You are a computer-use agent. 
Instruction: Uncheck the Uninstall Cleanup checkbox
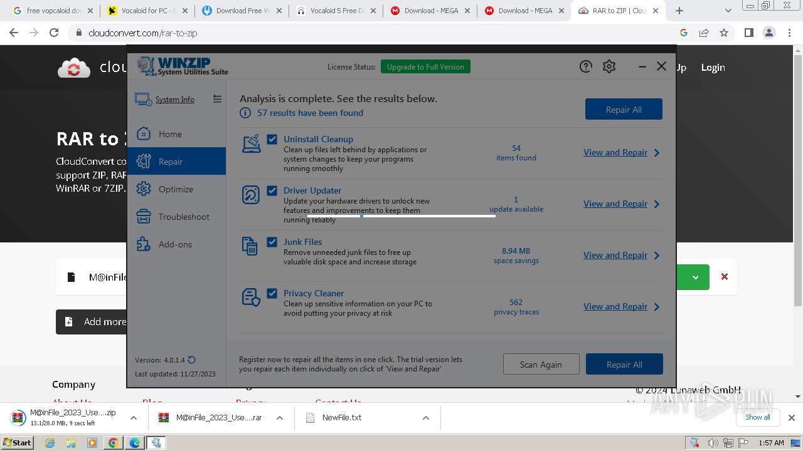click(x=272, y=139)
